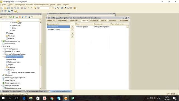Image resolution: width=179 pixels, height=101 pixels.
Task: Collapse the Отчеты tree node
Action: click(1, 46)
